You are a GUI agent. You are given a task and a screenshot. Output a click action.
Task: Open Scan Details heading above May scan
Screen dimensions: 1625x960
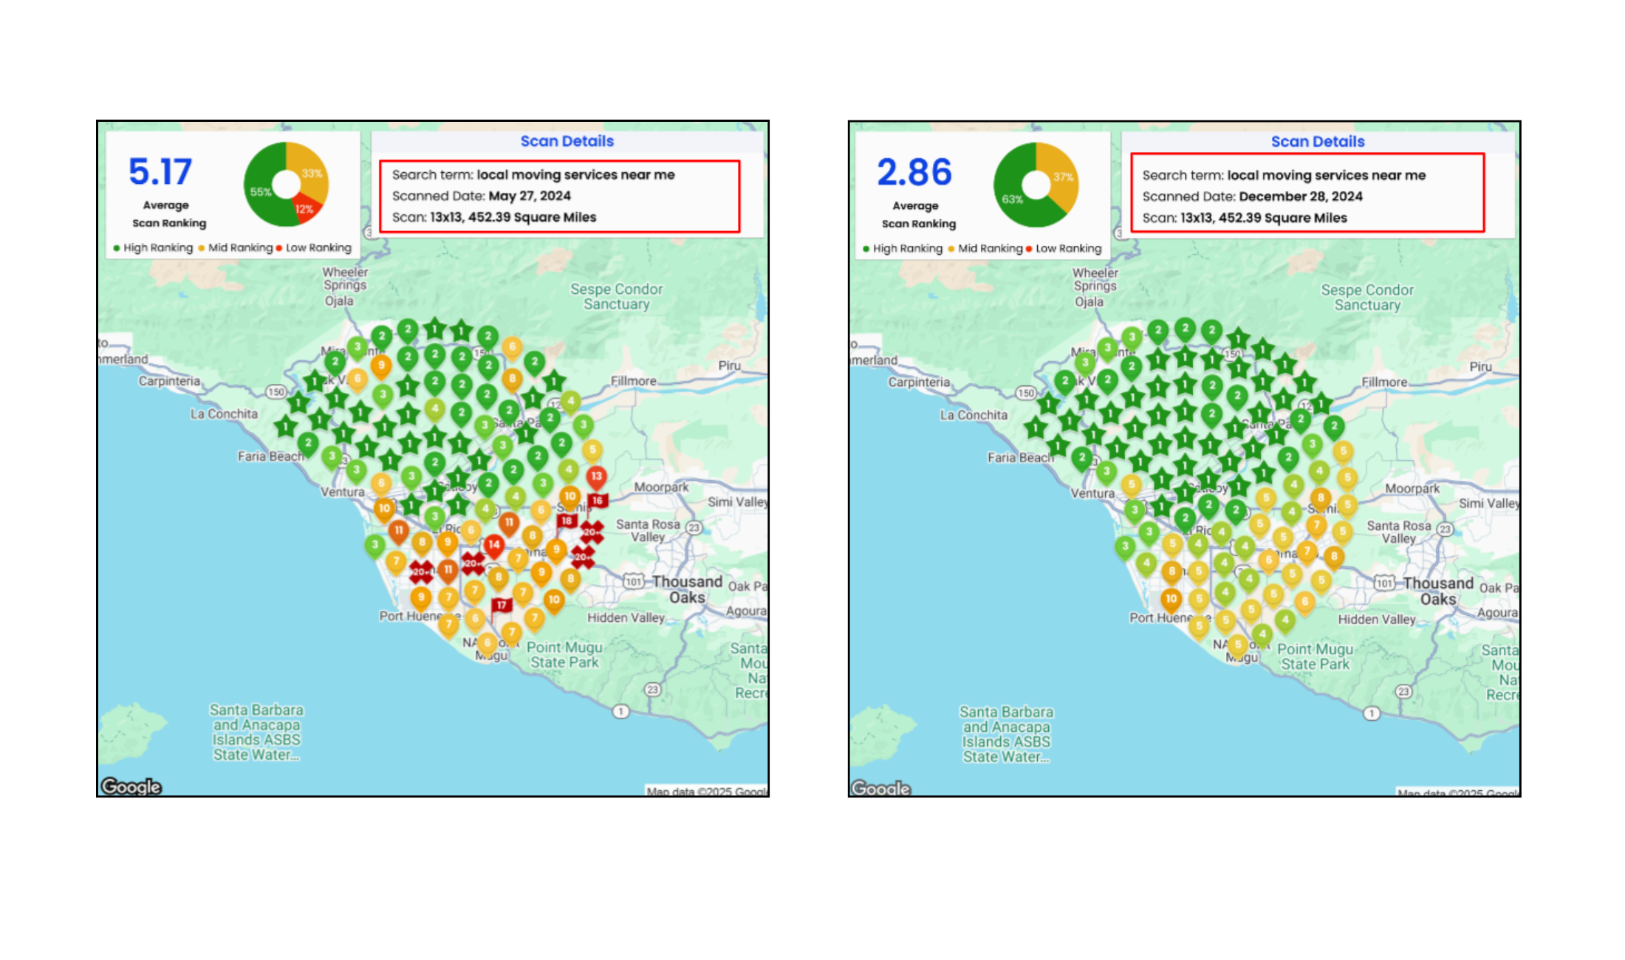click(x=567, y=141)
